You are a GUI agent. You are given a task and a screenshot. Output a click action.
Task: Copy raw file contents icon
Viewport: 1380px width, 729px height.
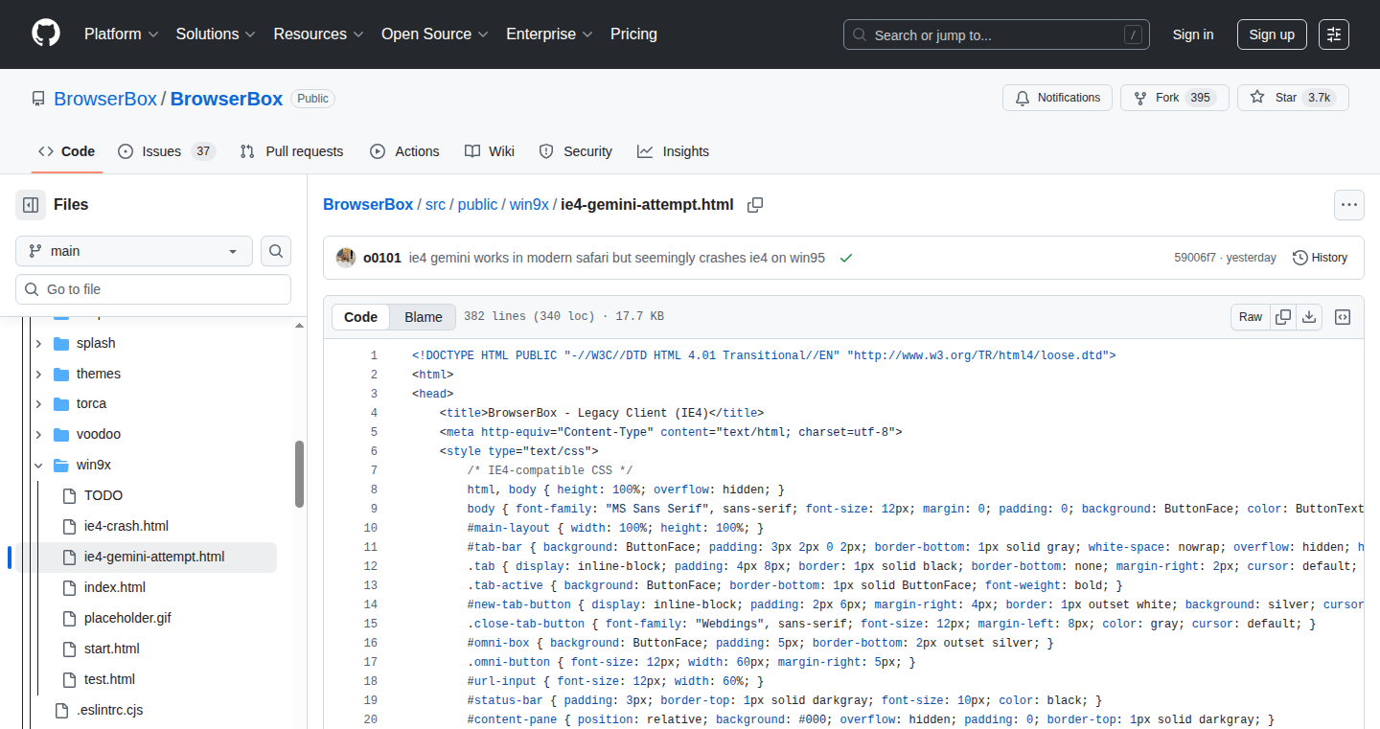tap(1283, 317)
